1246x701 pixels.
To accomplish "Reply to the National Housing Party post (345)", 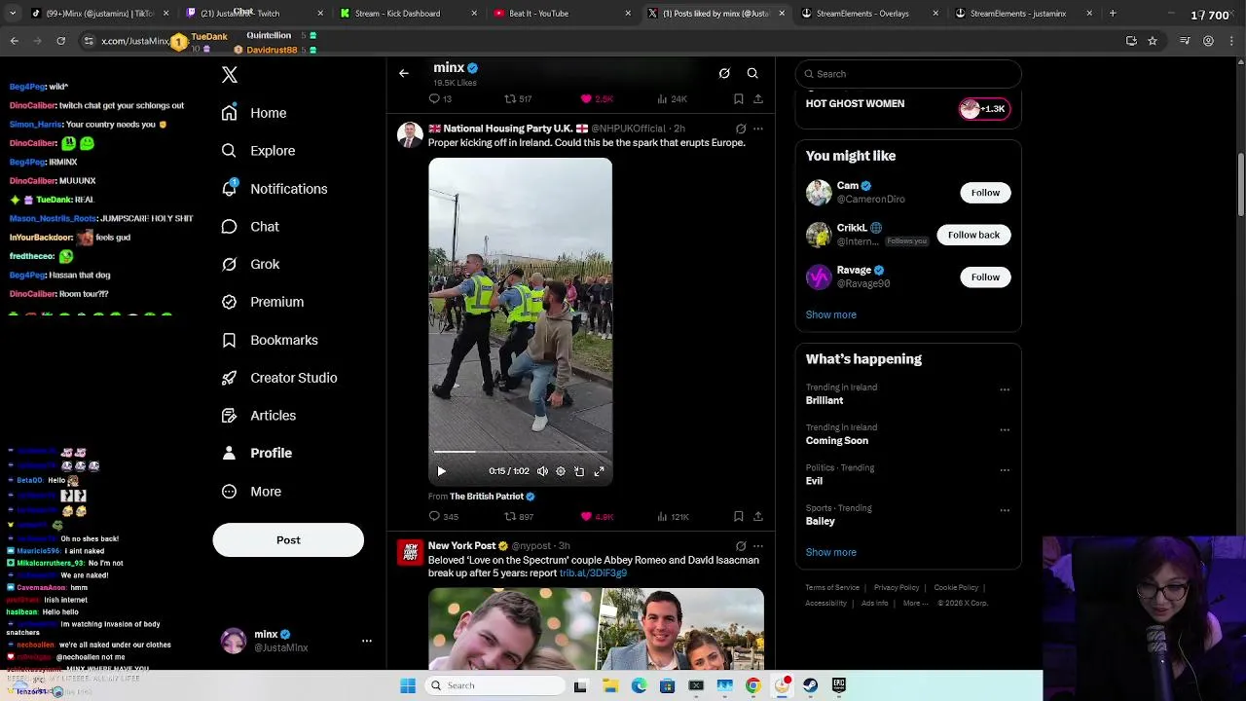I will (x=444, y=516).
